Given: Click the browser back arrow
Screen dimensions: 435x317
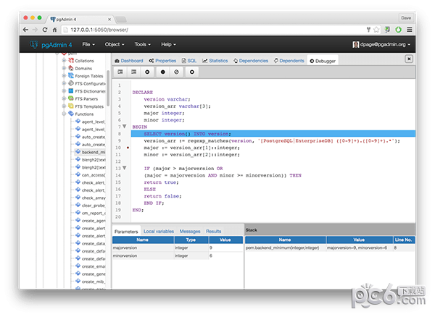Looking at the screenshot, I should 25,30.
